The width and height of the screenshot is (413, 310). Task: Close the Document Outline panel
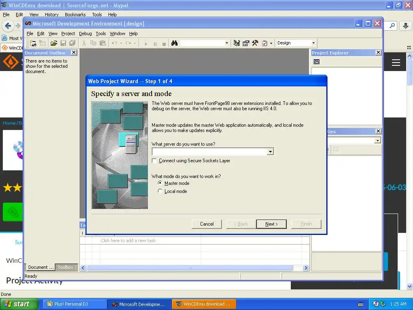74,52
